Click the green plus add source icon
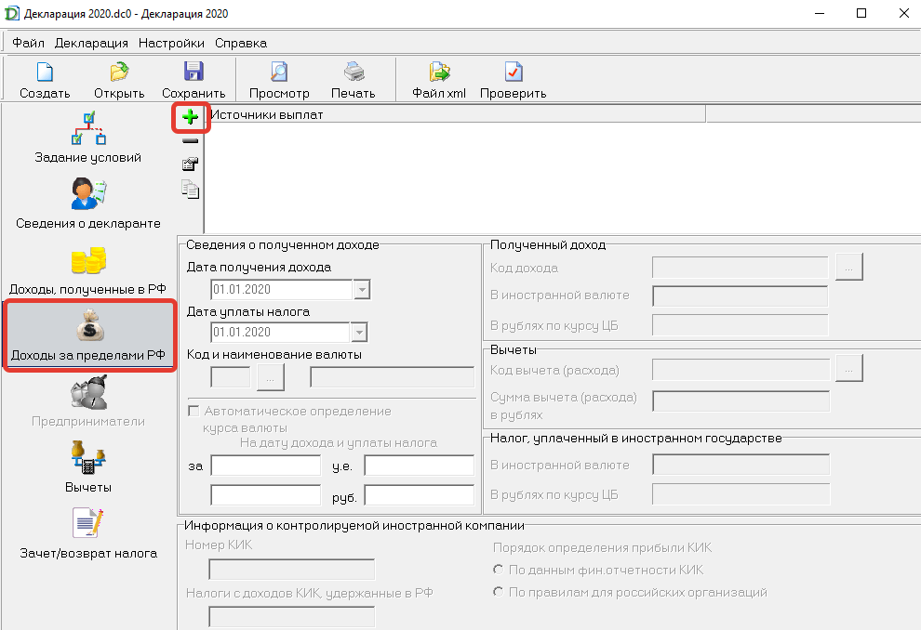 point(190,117)
